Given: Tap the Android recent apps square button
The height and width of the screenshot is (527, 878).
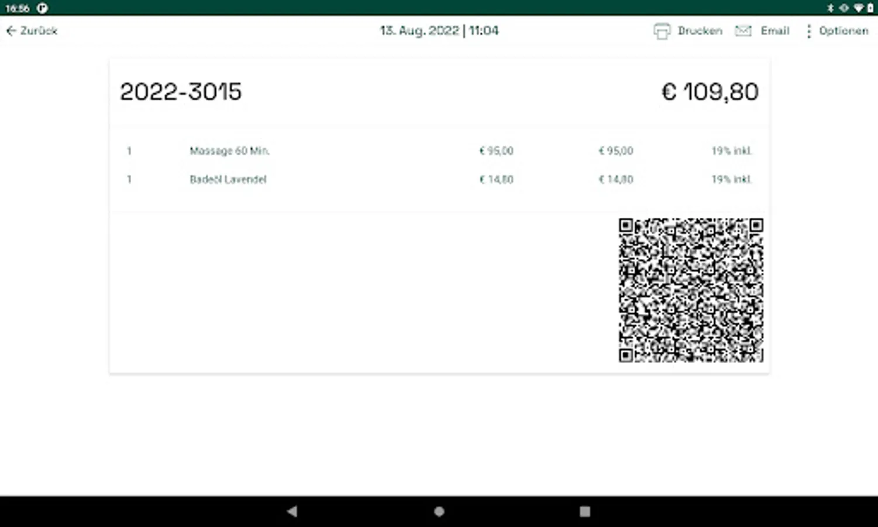Looking at the screenshot, I should (585, 512).
